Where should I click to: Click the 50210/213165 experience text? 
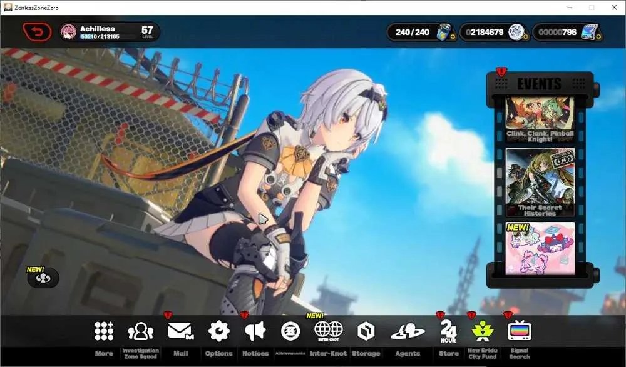(100, 37)
